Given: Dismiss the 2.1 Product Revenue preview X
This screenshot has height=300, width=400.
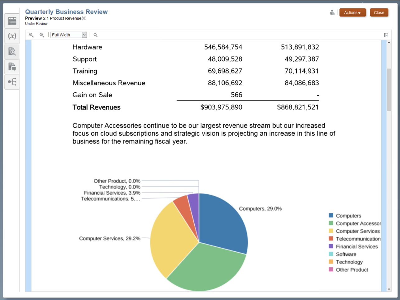Looking at the screenshot, I should pos(84,18).
